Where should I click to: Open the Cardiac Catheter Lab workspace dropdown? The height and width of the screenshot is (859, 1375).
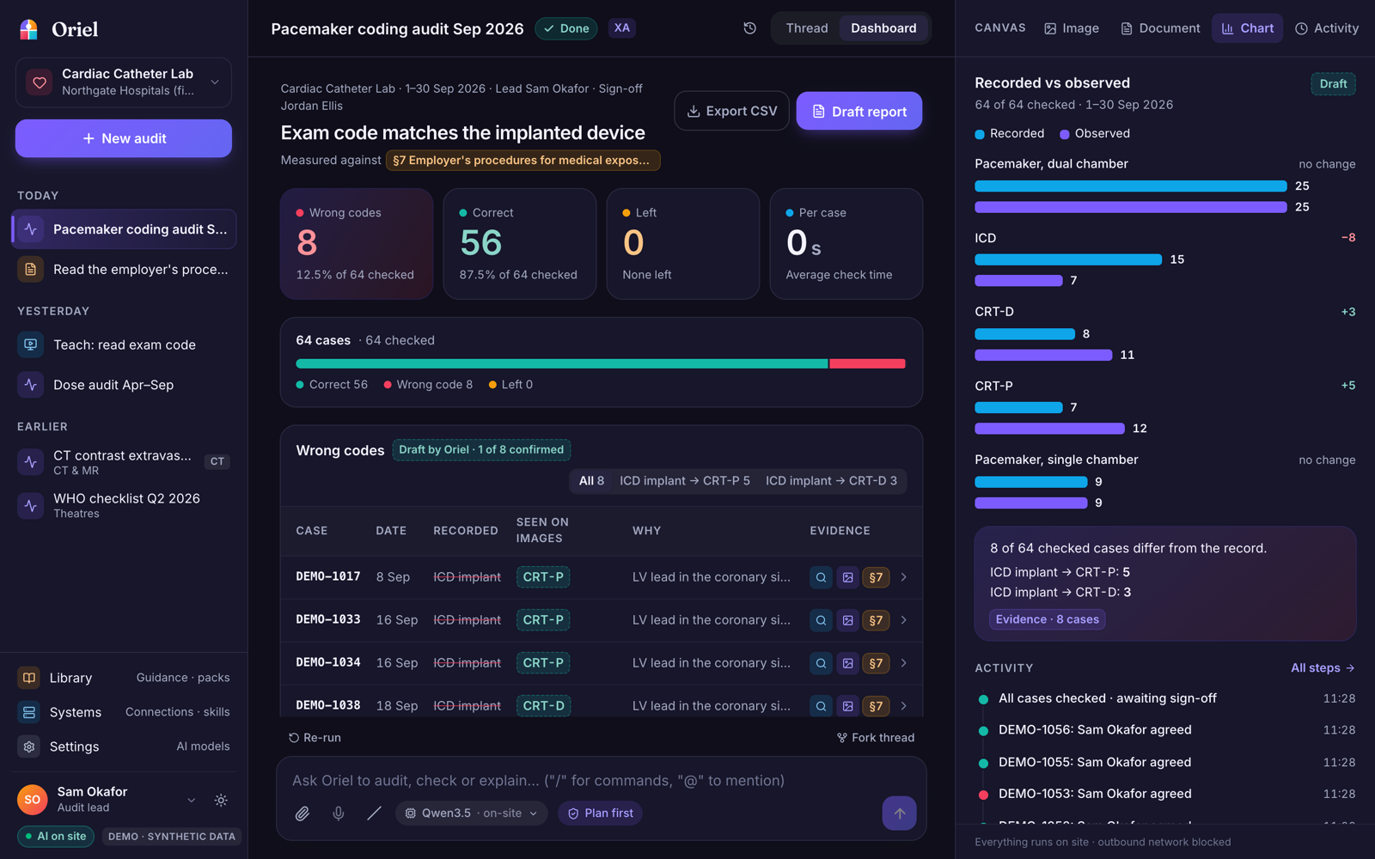[x=124, y=82]
